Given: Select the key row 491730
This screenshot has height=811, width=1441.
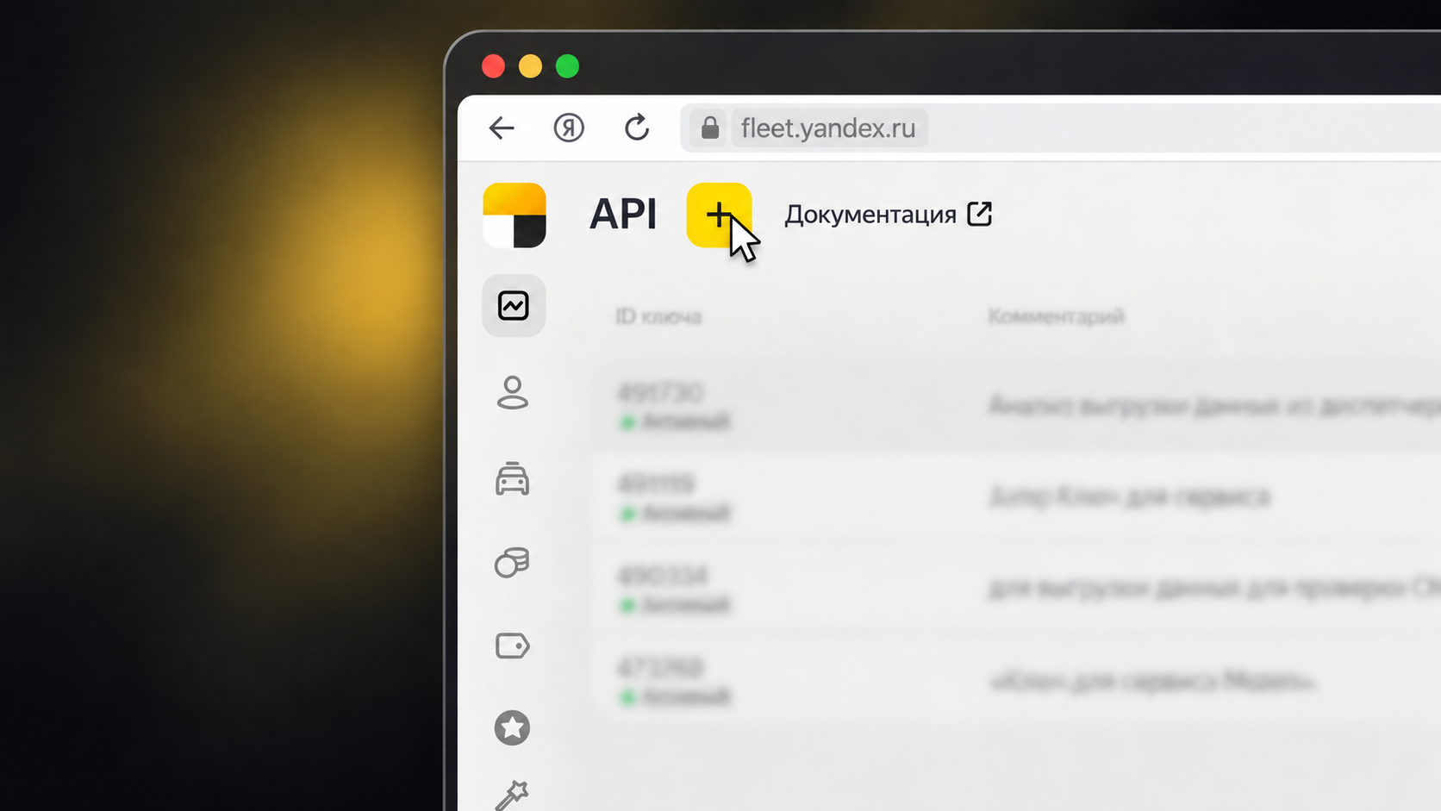Looking at the screenshot, I should (x=1017, y=405).
